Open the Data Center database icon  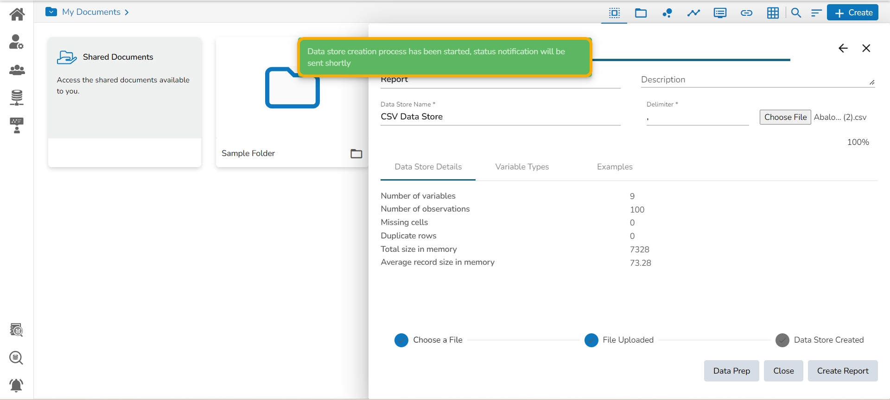point(17,98)
